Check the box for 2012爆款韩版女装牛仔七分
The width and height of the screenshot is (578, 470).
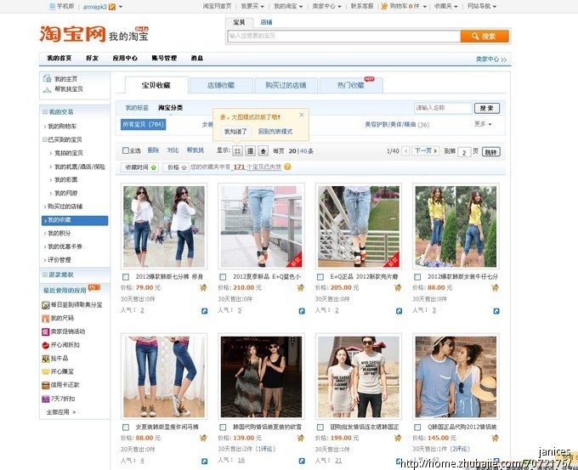[x=417, y=276]
